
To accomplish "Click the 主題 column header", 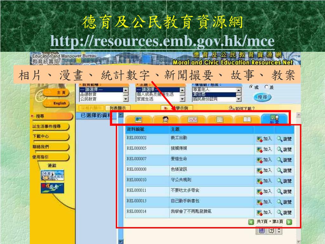I will point(175,129).
